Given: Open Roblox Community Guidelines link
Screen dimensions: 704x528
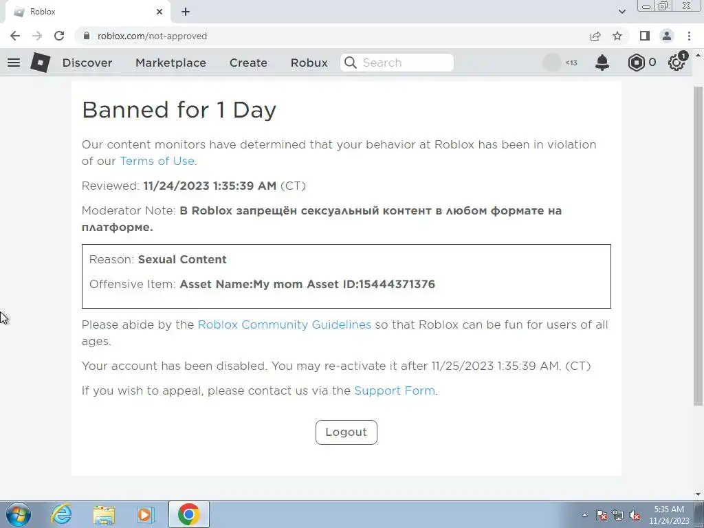Looking at the screenshot, I should click(284, 324).
